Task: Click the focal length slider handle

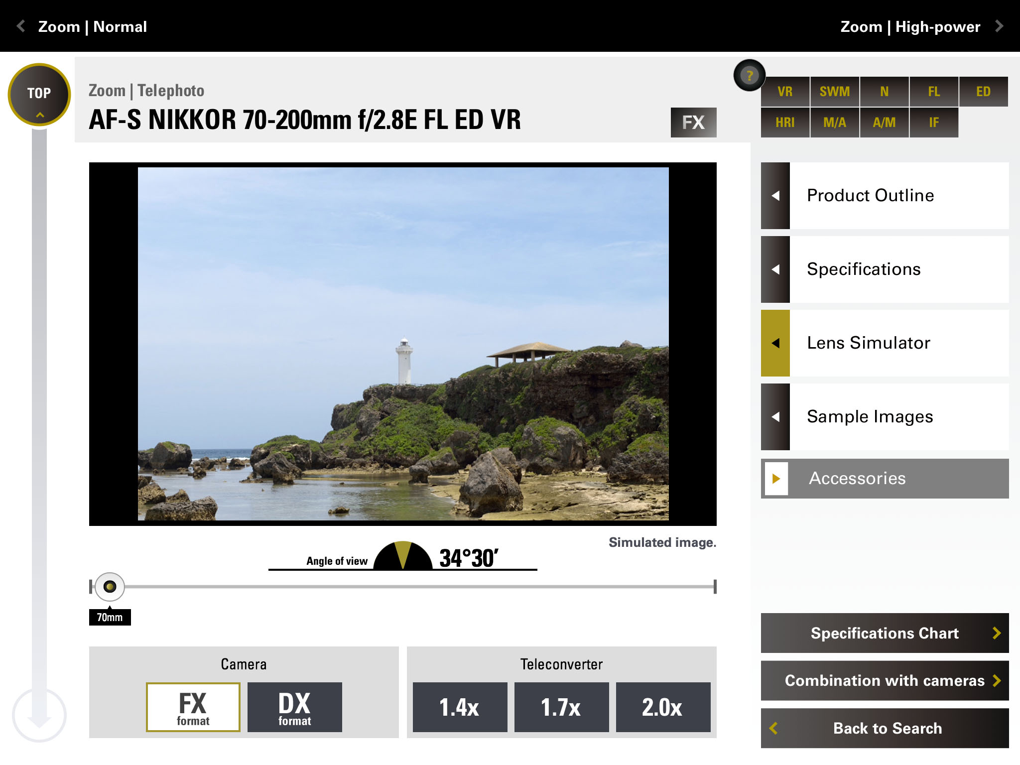Action: click(110, 587)
